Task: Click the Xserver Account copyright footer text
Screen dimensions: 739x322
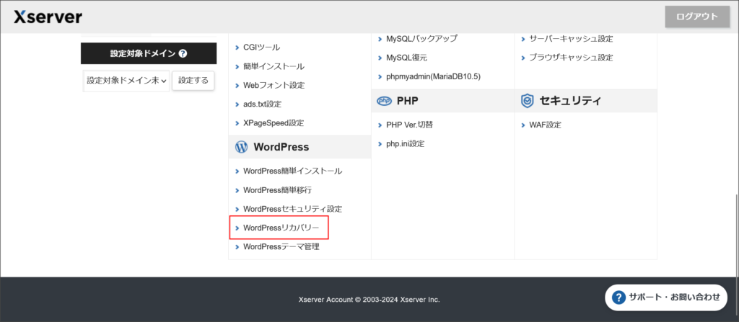Action: point(369,300)
